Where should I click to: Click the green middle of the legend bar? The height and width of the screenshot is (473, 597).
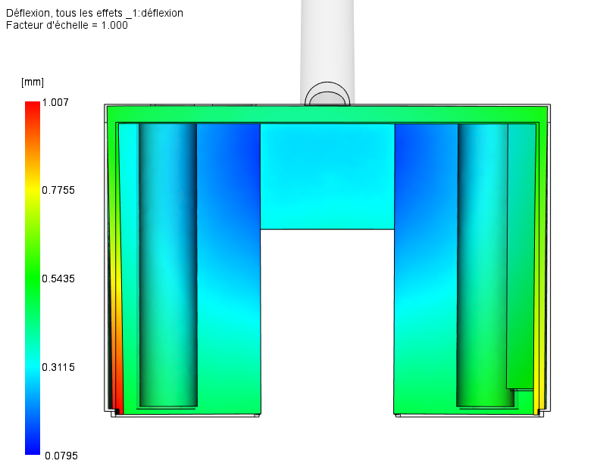(x=32, y=279)
